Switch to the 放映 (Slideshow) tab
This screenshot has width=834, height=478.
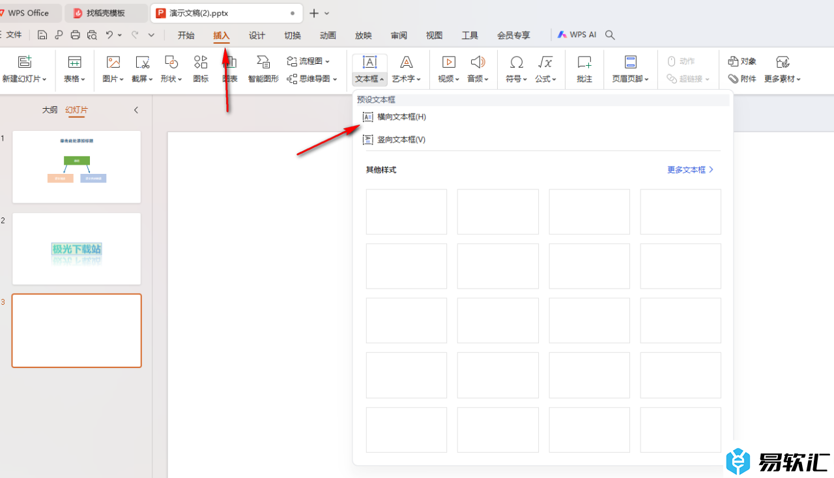click(x=364, y=35)
